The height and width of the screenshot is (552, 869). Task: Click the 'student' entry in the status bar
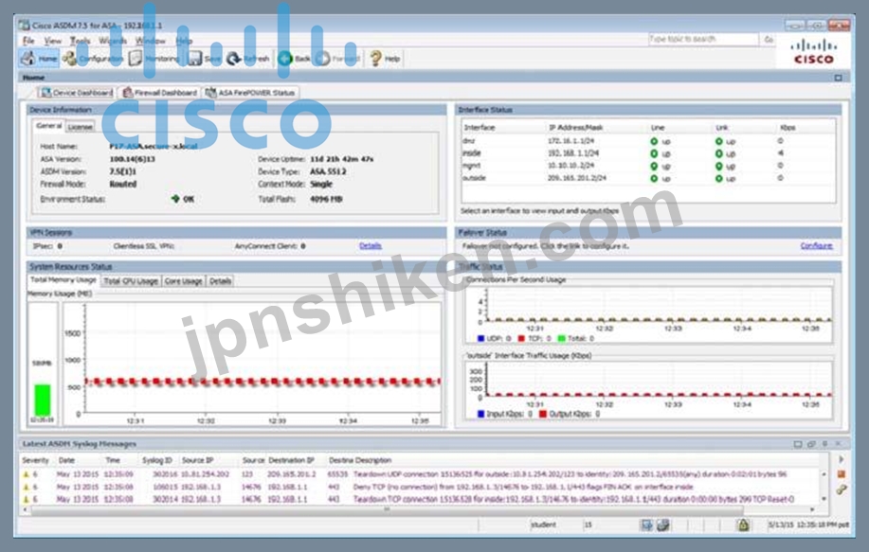pos(543,525)
